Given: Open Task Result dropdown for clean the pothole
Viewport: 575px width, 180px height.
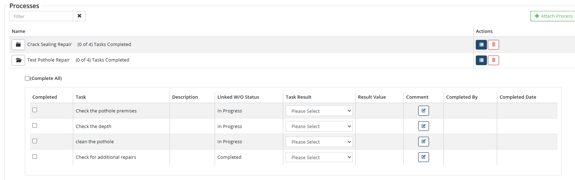Looking at the screenshot, I should click(319, 142).
